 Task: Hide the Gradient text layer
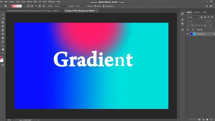[x=188, y=30]
